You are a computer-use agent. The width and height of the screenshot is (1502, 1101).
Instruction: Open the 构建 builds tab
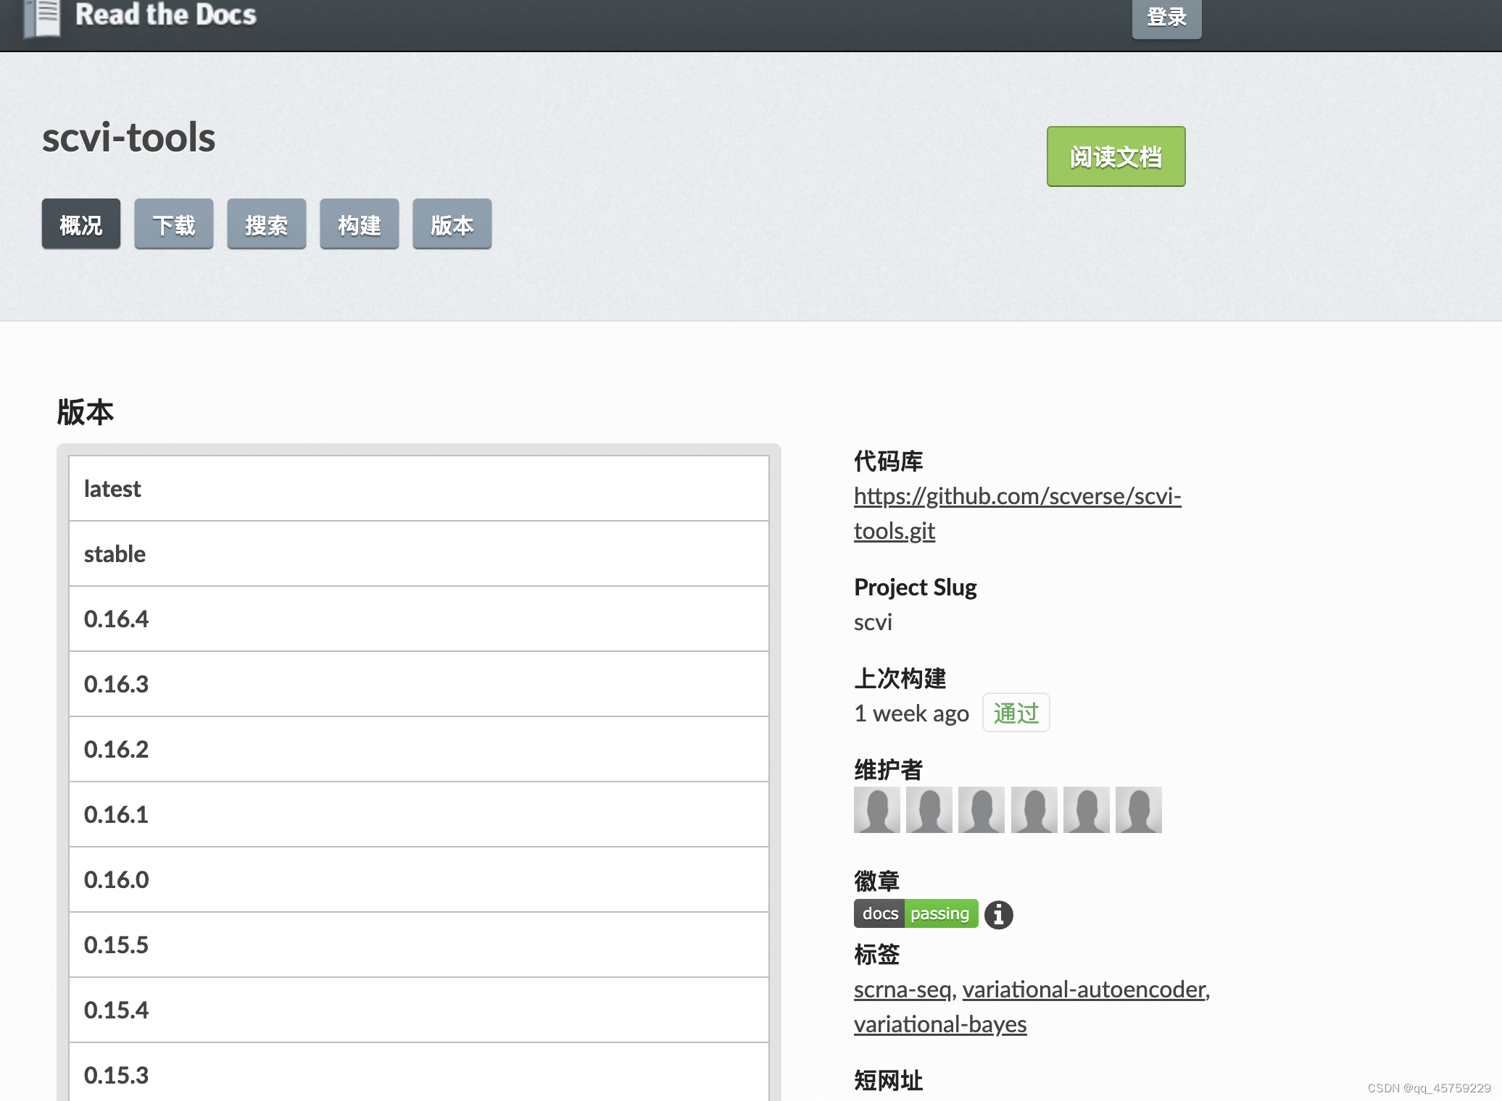pyautogui.click(x=359, y=225)
